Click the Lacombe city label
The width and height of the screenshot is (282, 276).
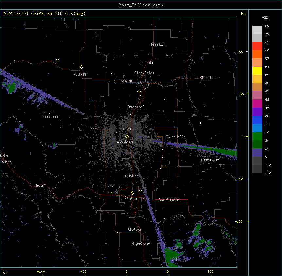[147, 63]
